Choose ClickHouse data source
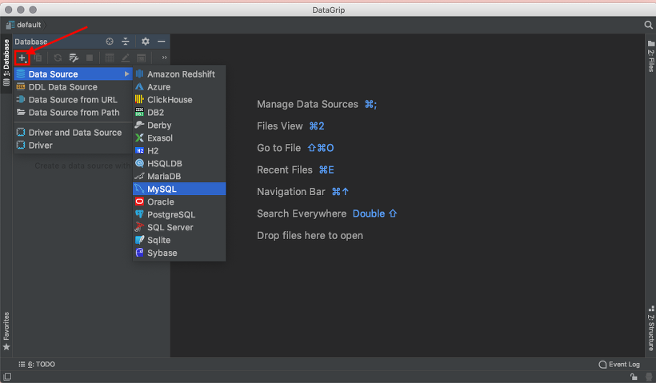Image resolution: width=656 pixels, height=383 pixels. click(179, 100)
